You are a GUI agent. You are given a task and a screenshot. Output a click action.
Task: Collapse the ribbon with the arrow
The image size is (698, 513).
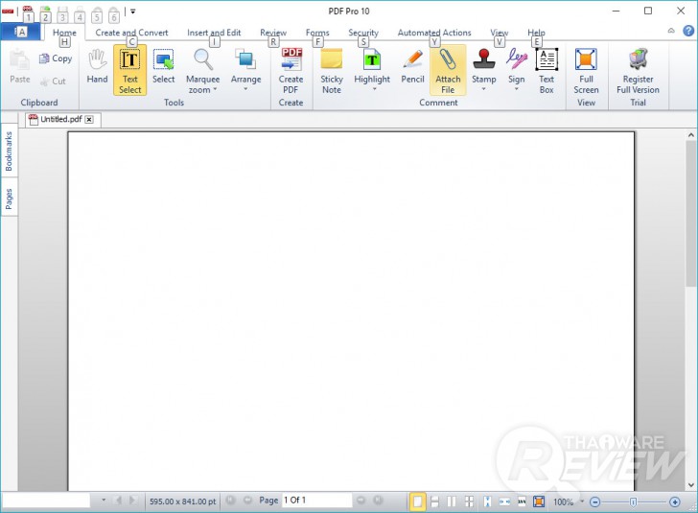671,31
